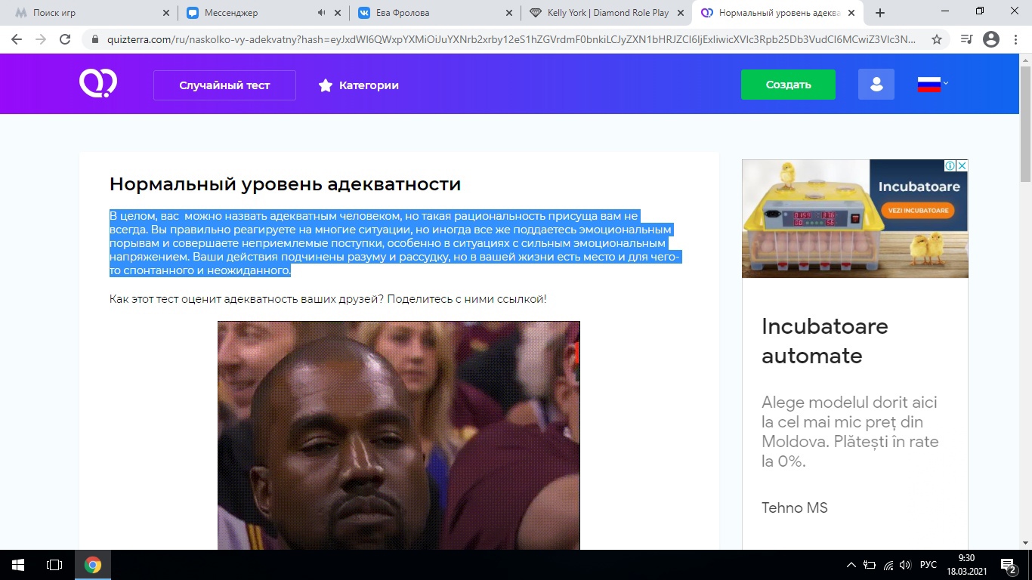
Task: Open the user profile icon
Action: (876, 85)
